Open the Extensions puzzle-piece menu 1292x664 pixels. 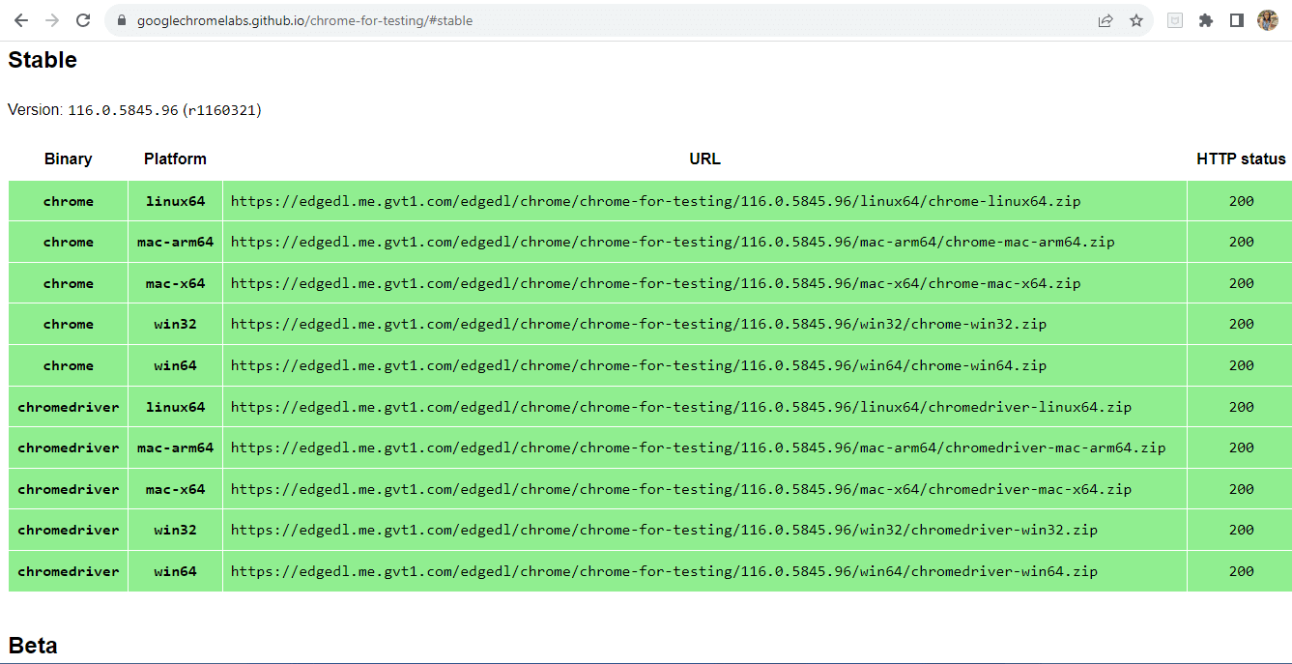point(1206,20)
